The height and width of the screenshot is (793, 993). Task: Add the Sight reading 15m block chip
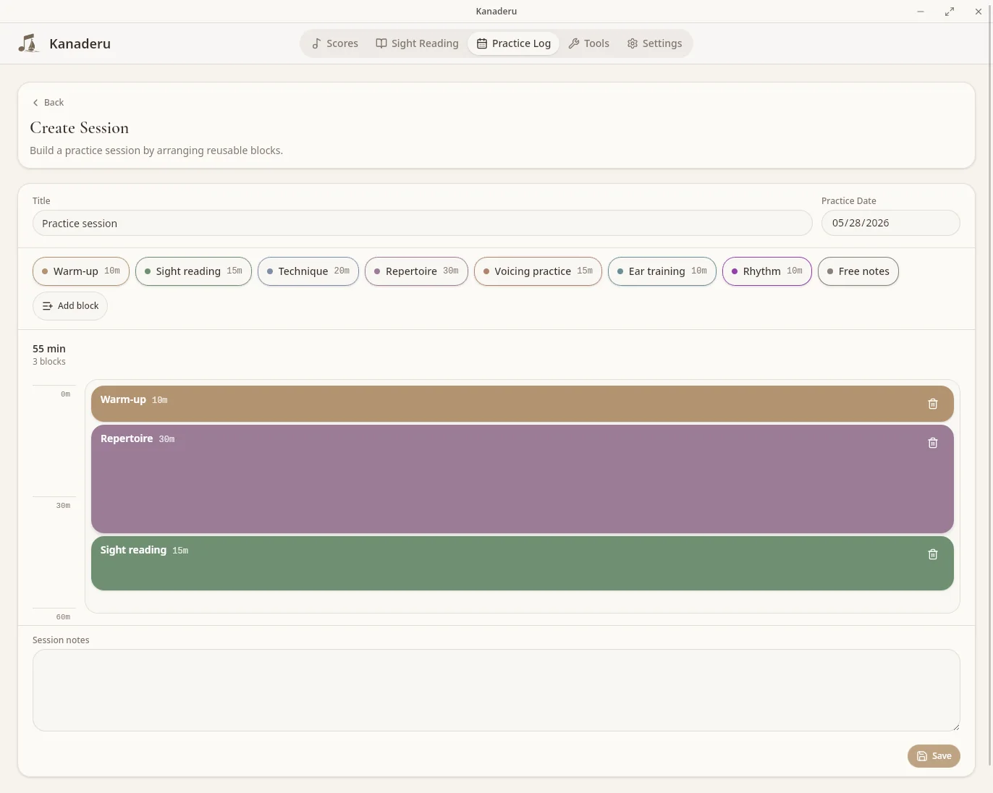[193, 271]
